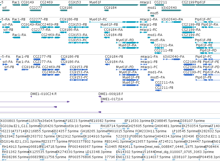Click the long Myo61F gene bar

[x=114, y=5]
